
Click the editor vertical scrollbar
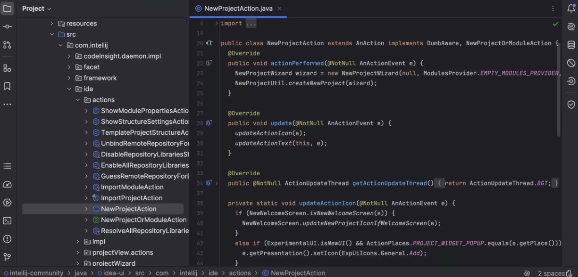point(560,90)
